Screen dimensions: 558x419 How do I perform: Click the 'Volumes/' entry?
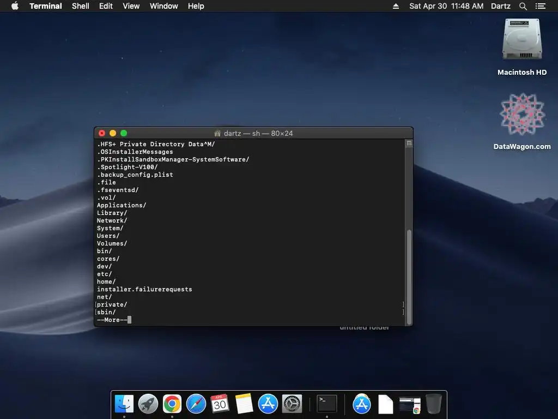[x=112, y=244]
